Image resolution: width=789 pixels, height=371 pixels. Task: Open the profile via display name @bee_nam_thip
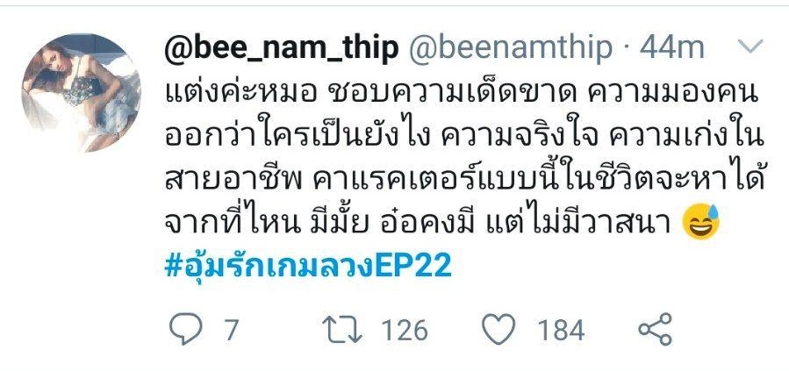[x=282, y=49]
